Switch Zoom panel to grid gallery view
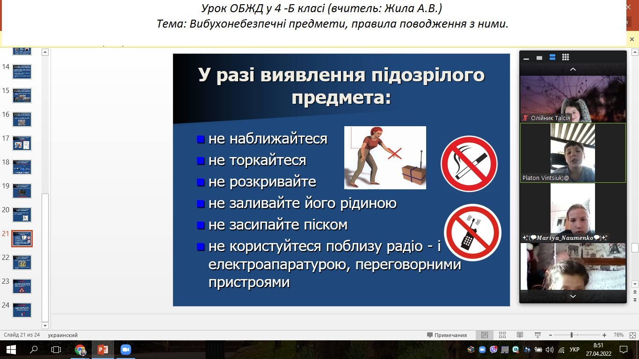 coord(566,57)
